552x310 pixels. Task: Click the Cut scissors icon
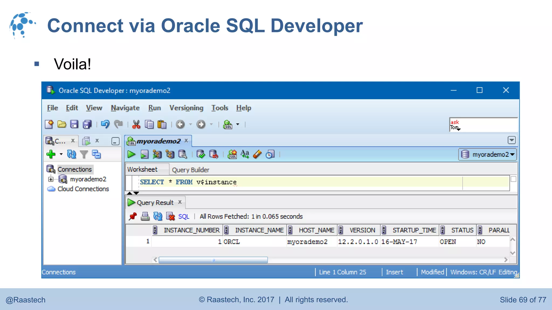click(x=136, y=124)
